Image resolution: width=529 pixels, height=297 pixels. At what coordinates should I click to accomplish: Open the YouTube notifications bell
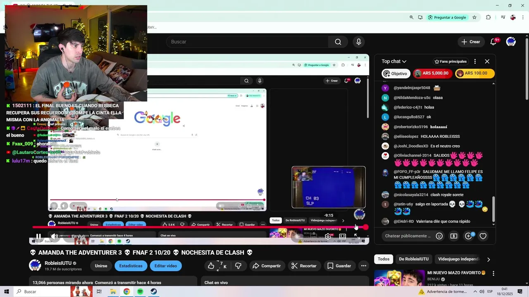[x=493, y=42]
